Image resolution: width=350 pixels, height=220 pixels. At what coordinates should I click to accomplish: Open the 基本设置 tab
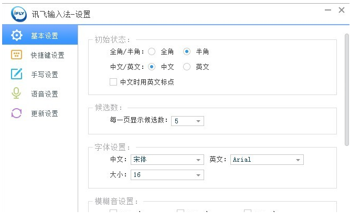point(40,35)
